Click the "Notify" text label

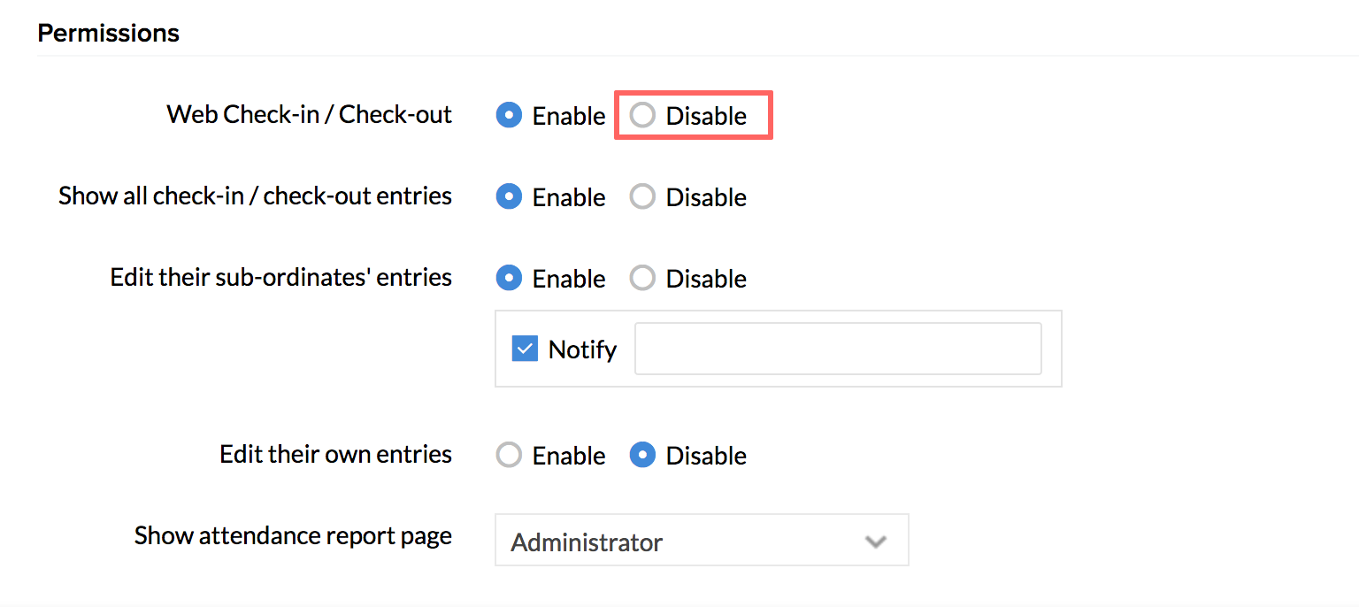(582, 350)
